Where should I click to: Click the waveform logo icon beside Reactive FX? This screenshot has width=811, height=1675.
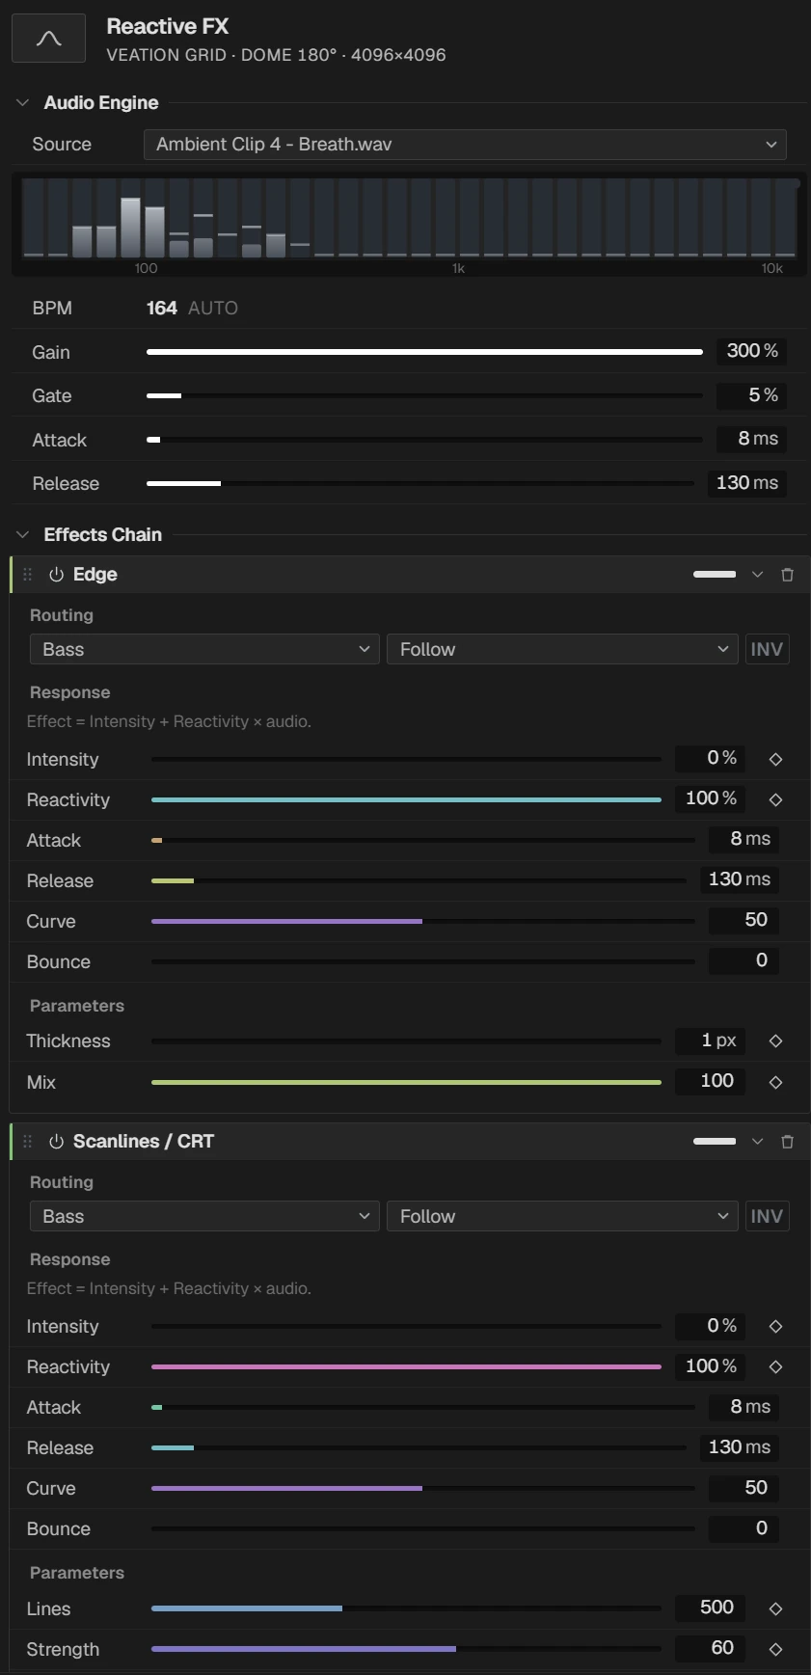click(x=48, y=39)
